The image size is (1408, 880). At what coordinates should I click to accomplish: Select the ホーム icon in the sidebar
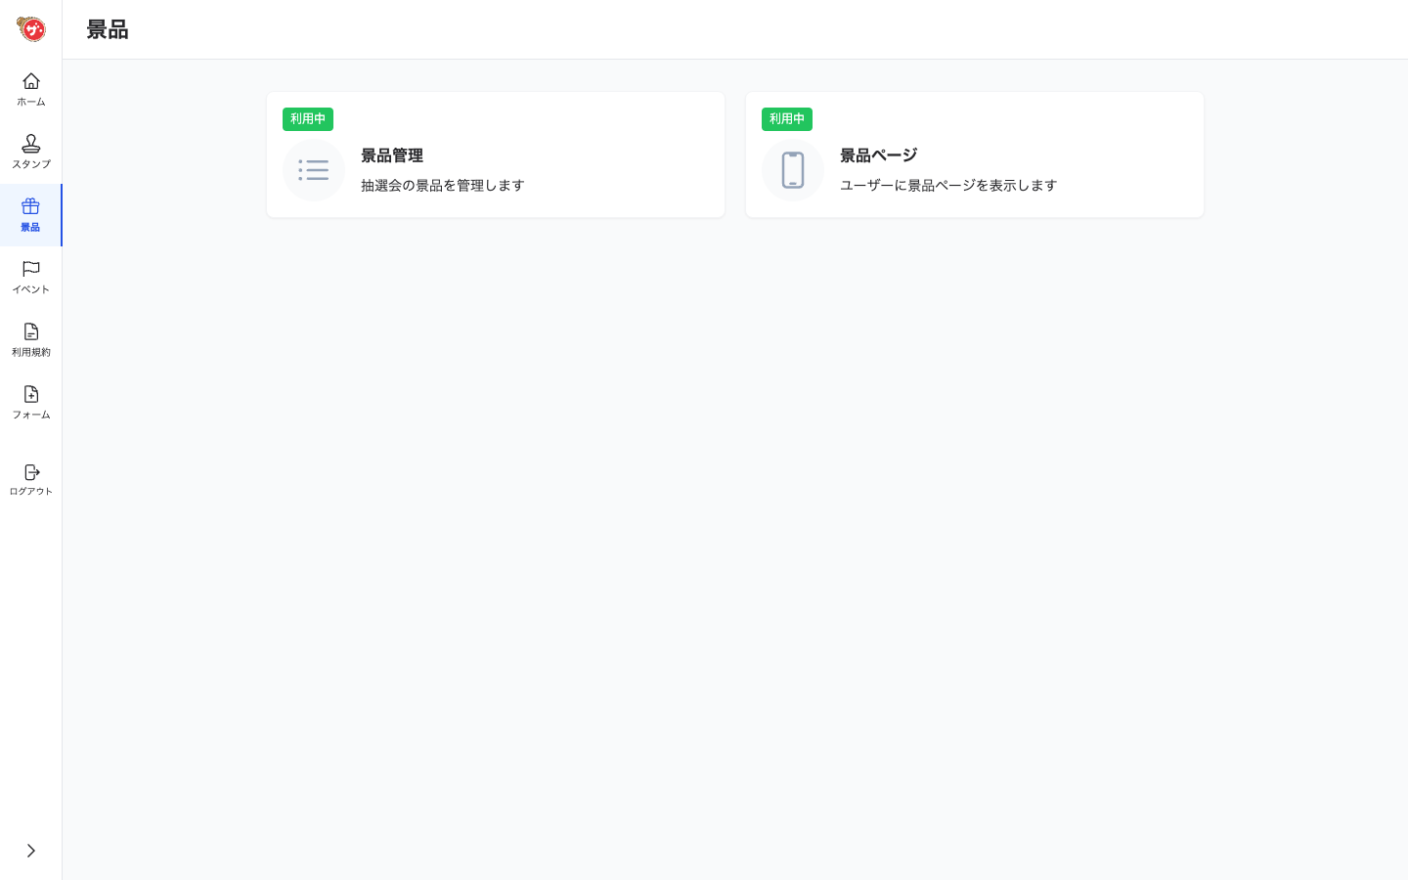pos(30,81)
